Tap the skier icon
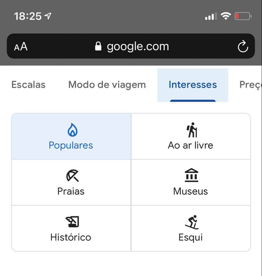Image resolution: width=262 pixels, height=276 pixels. click(x=192, y=222)
